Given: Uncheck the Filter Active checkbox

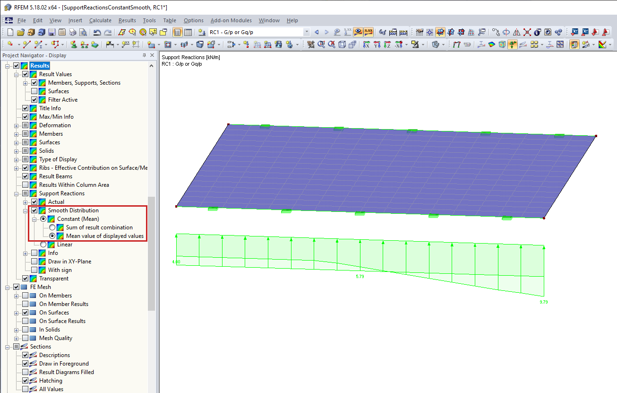Looking at the screenshot, I should coord(34,100).
